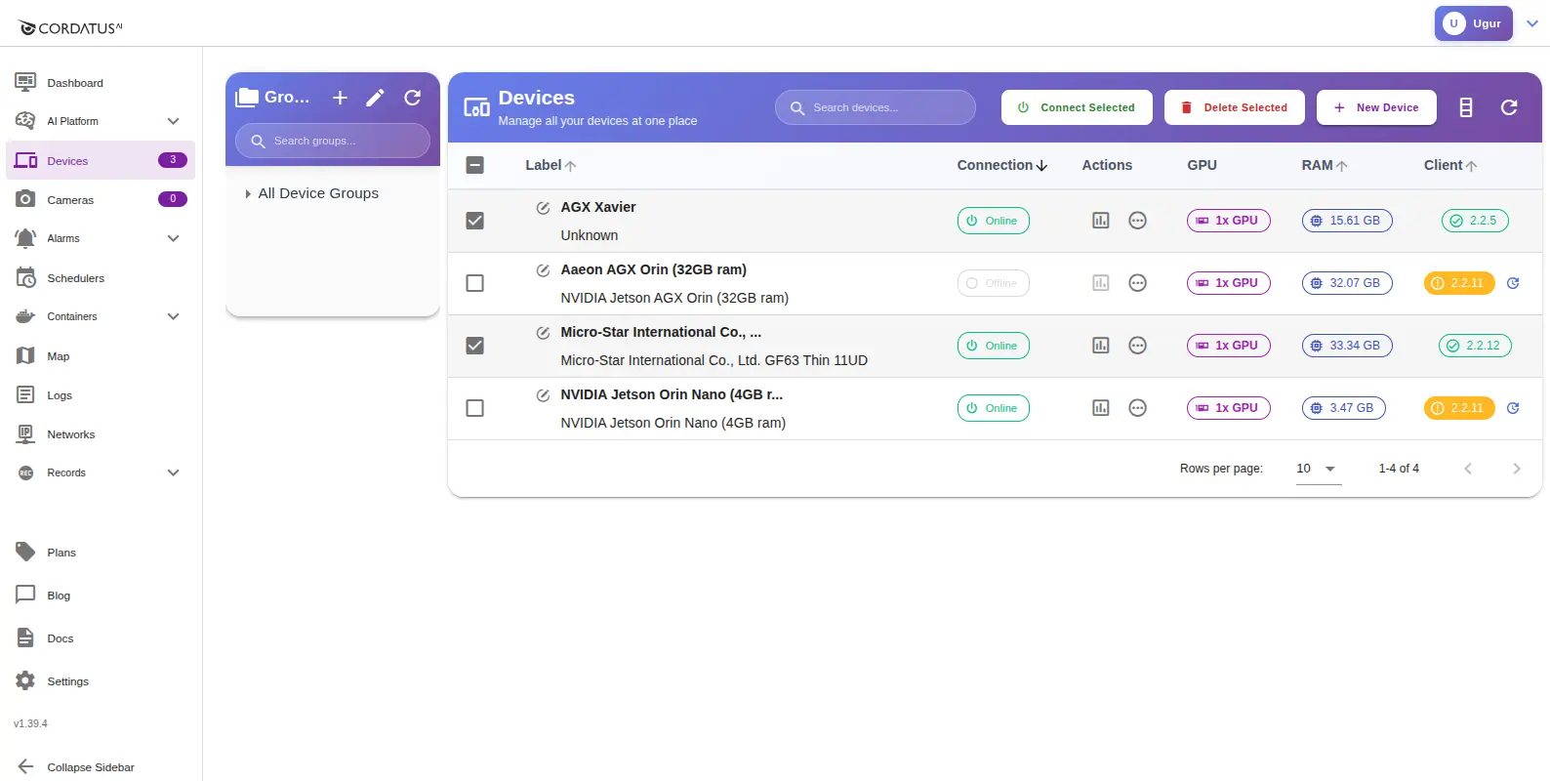Click the 2.2.5 client badge of AGX Xavier
The height and width of the screenshot is (781, 1550).
tap(1475, 221)
